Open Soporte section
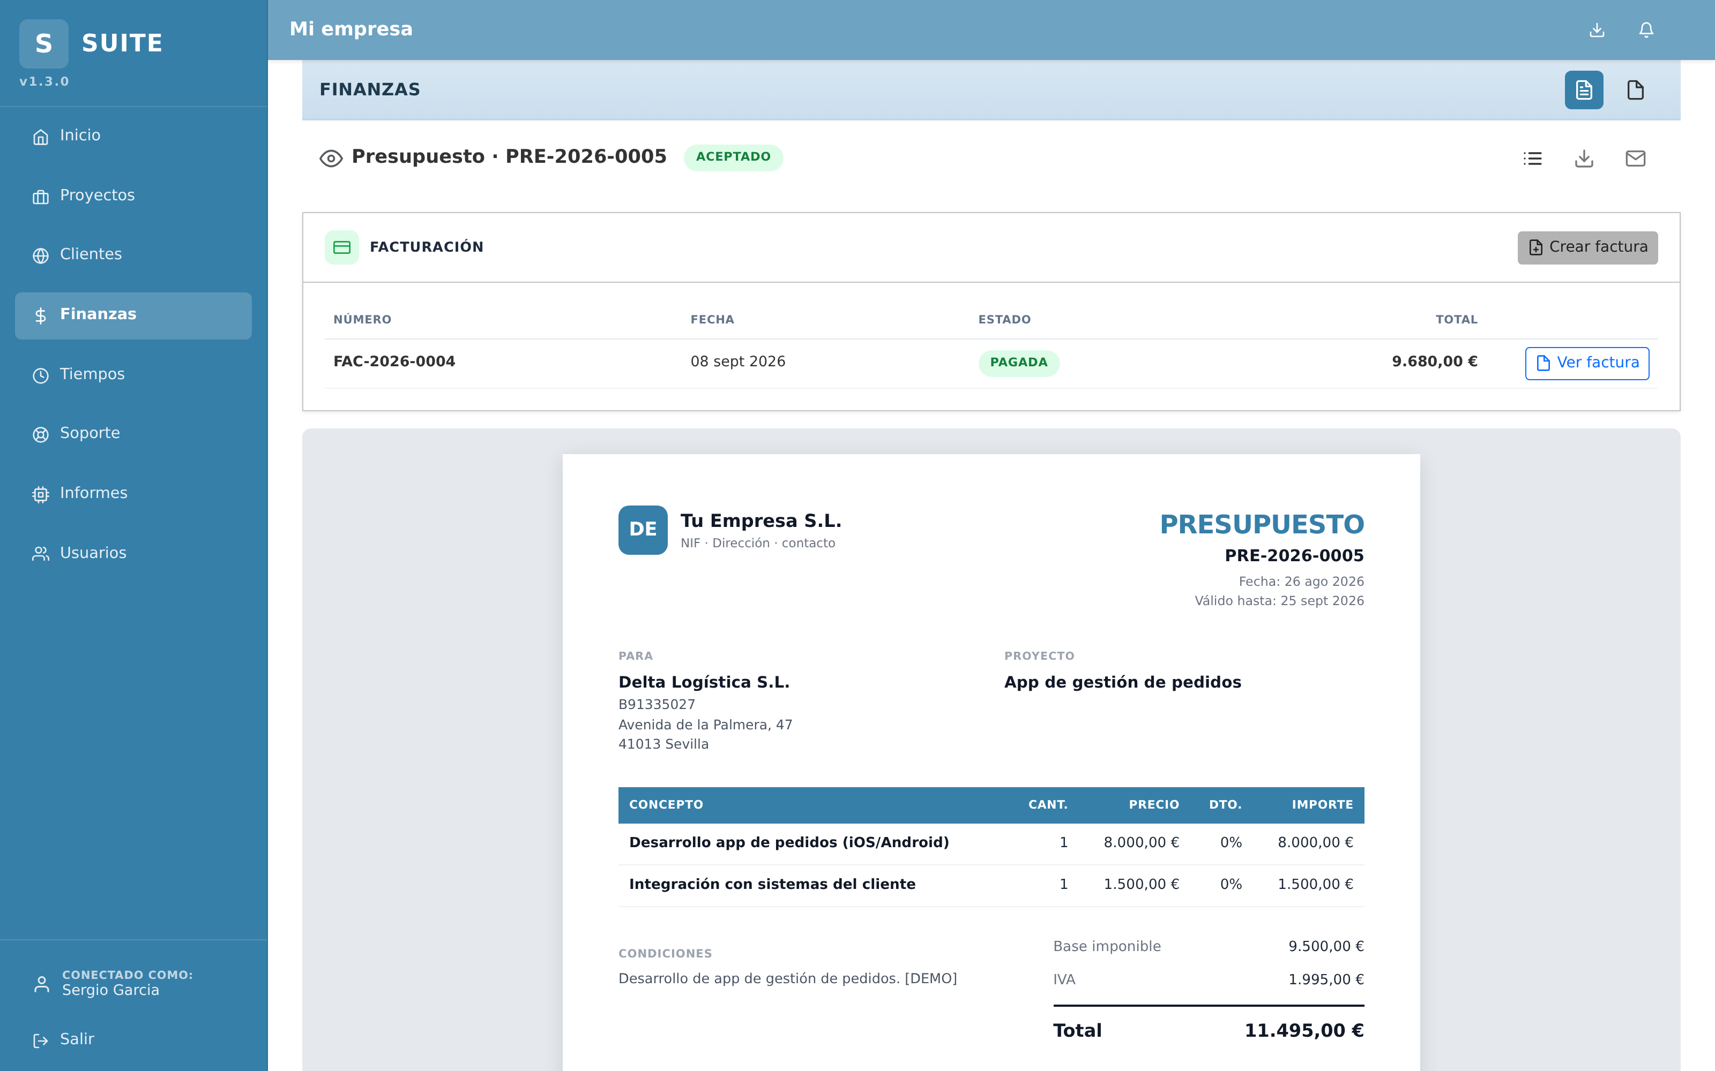The height and width of the screenshot is (1071, 1715). click(133, 434)
